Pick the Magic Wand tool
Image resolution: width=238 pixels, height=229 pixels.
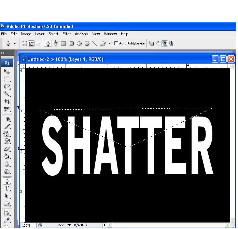(6, 94)
